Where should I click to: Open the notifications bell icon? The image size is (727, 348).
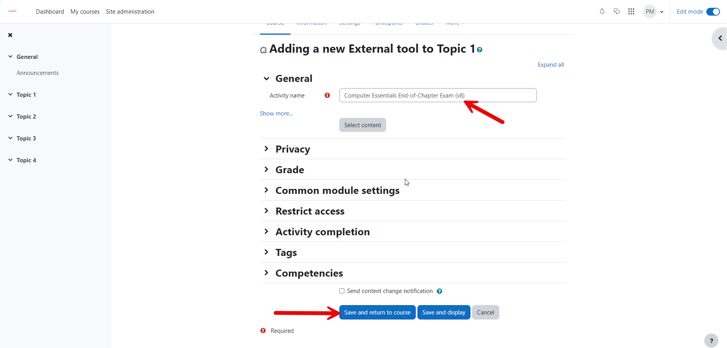click(602, 11)
